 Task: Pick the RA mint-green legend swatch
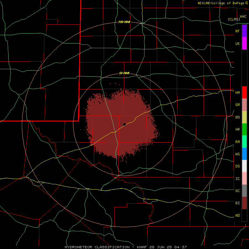[x=244, y=142]
